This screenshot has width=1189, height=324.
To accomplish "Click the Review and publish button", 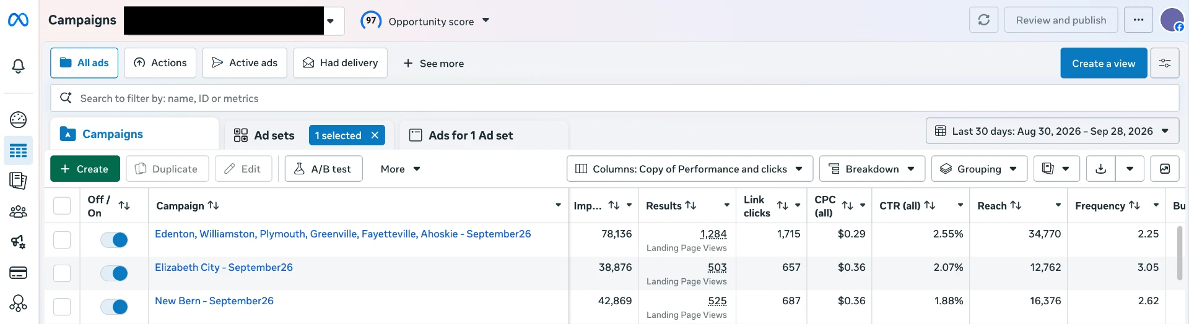I will [x=1061, y=20].
